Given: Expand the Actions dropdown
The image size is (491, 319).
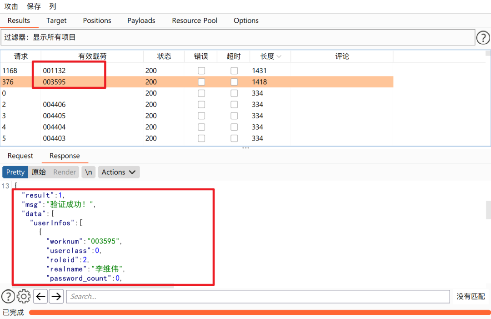Looking at the screenshot, I should (x=119, y=172).
